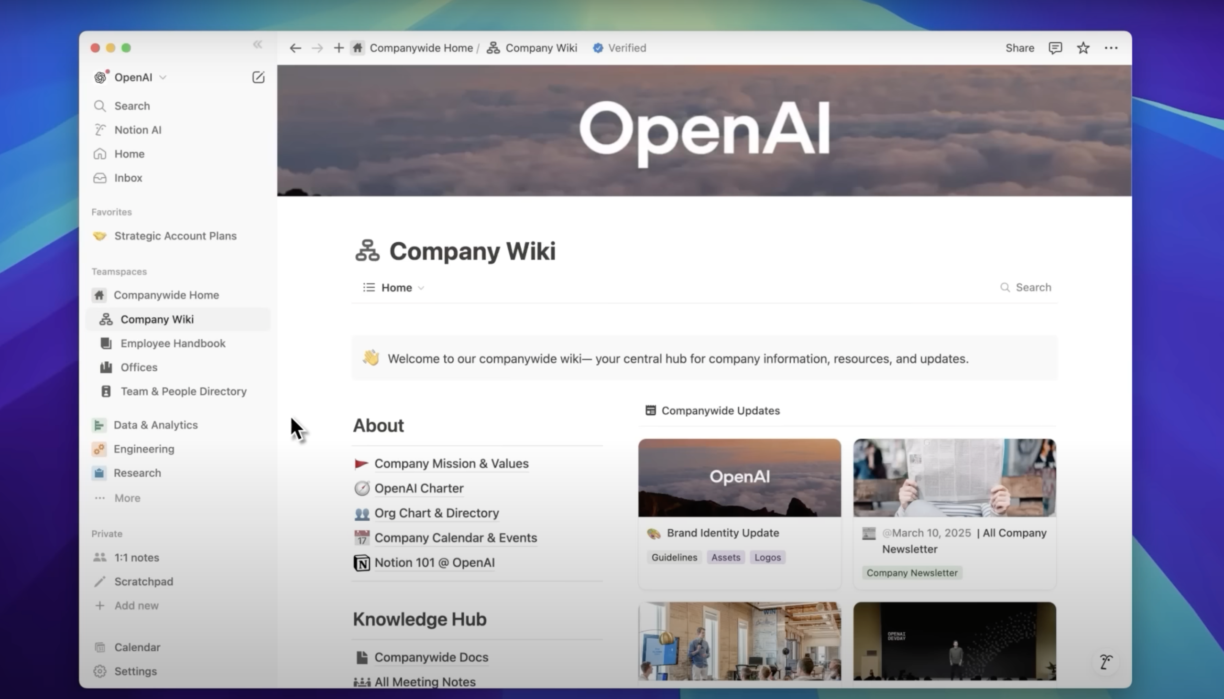Click the Share button
Image resolution: width=1224 pixels, height=699 pixels.
(1019, 48)
